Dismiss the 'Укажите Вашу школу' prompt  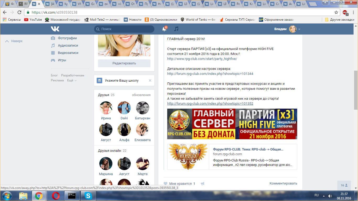(150, 81)
